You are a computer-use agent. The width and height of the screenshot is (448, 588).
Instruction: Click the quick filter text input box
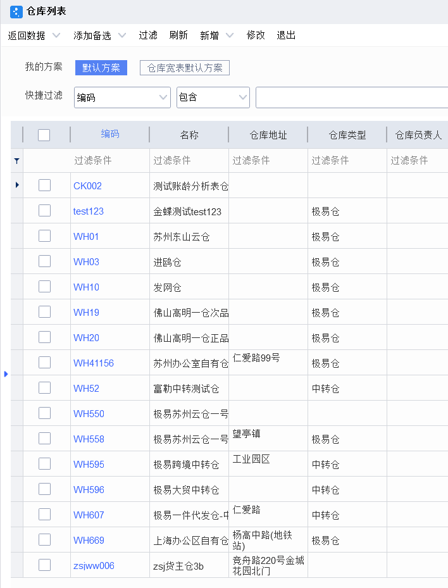point(352,97)
